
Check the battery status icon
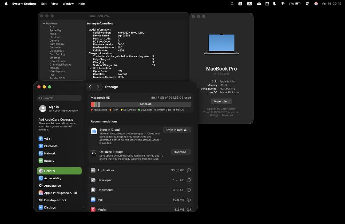298,4
